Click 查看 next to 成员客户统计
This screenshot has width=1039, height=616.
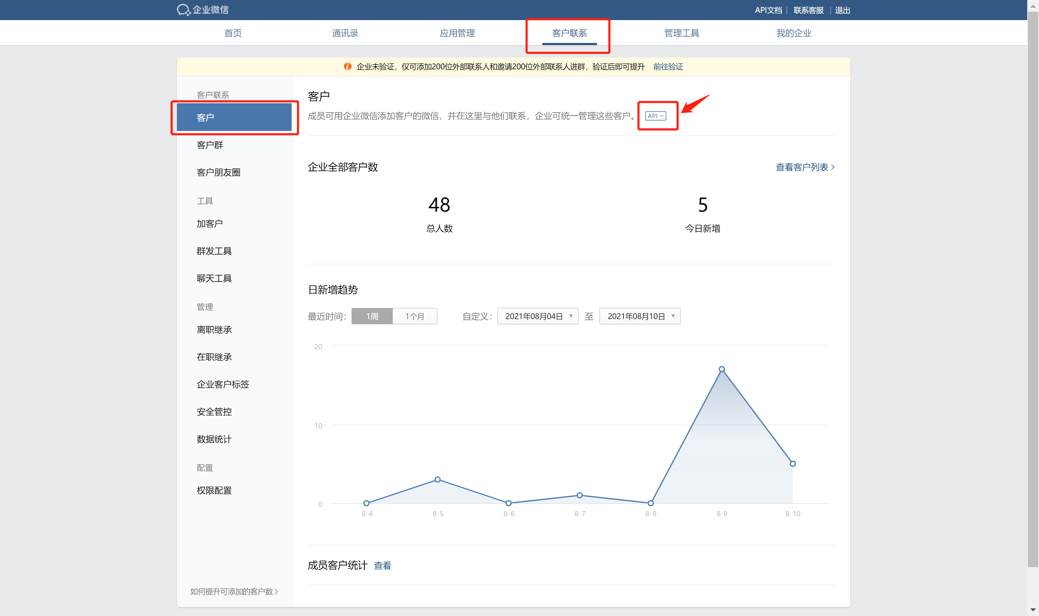click(382, 565)
